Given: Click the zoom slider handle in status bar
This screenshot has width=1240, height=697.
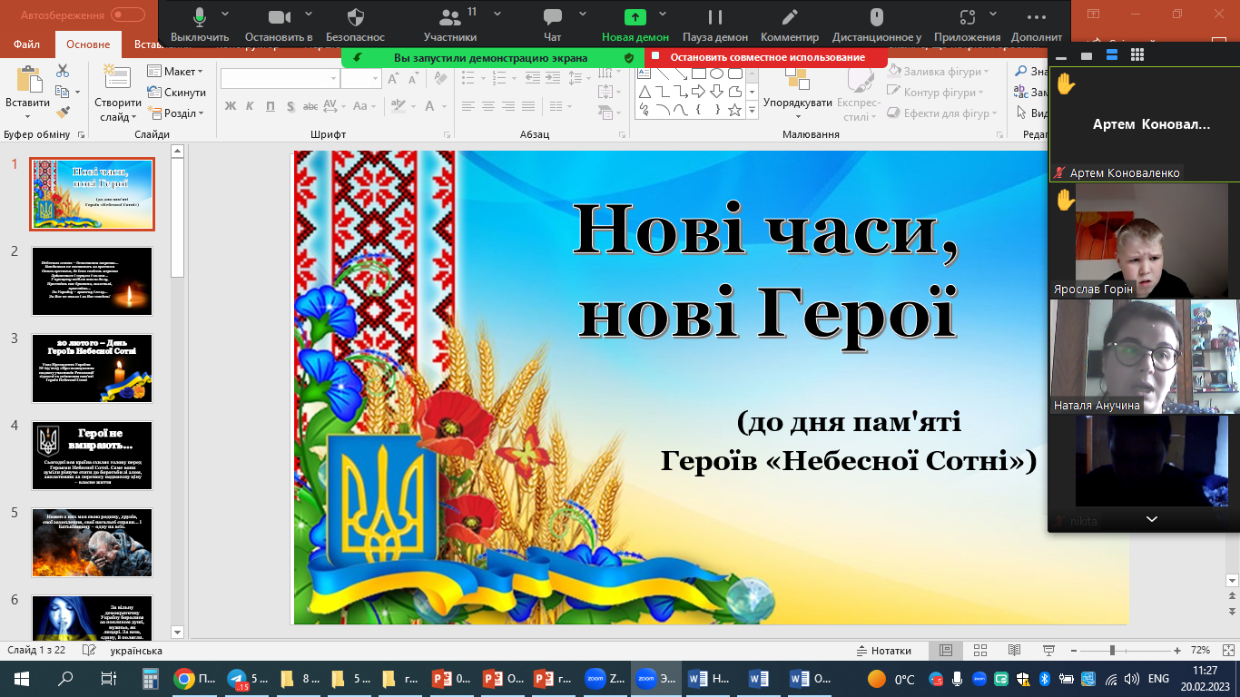Looking at the screenshot, I should coord(1112,651).
